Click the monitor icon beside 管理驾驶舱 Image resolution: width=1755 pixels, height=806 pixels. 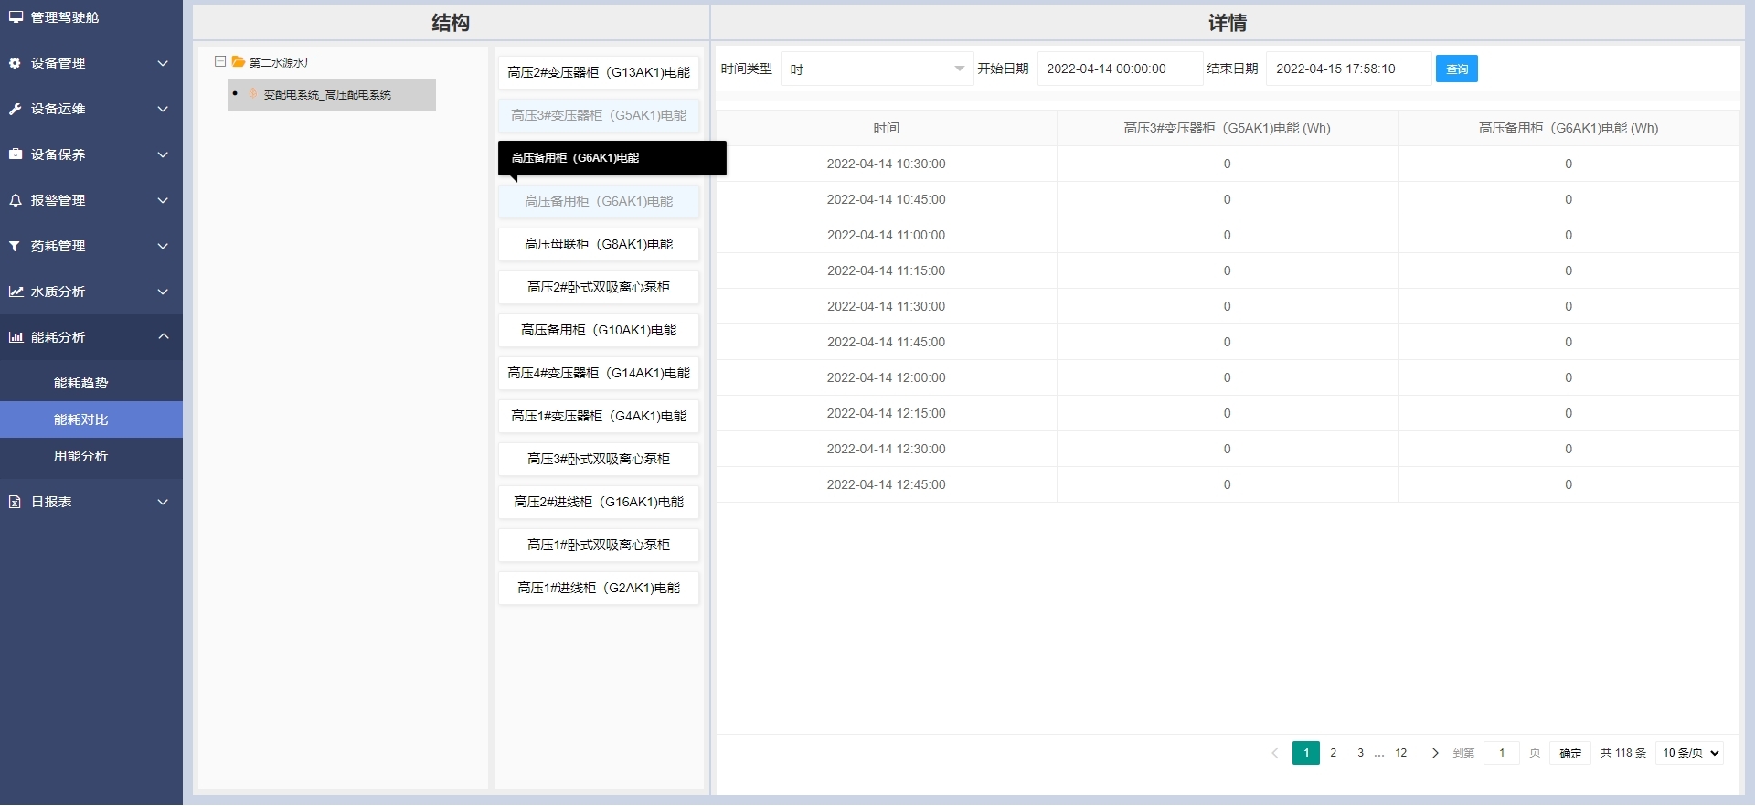click(16, 17)
